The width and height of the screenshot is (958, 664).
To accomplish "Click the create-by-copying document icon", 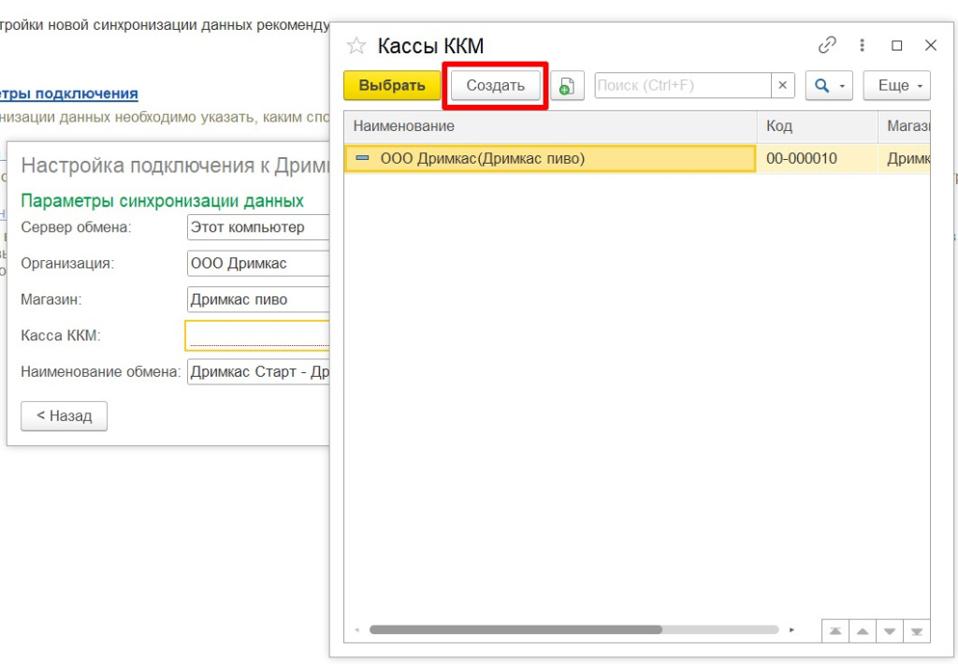I will (x=566, y=85).
